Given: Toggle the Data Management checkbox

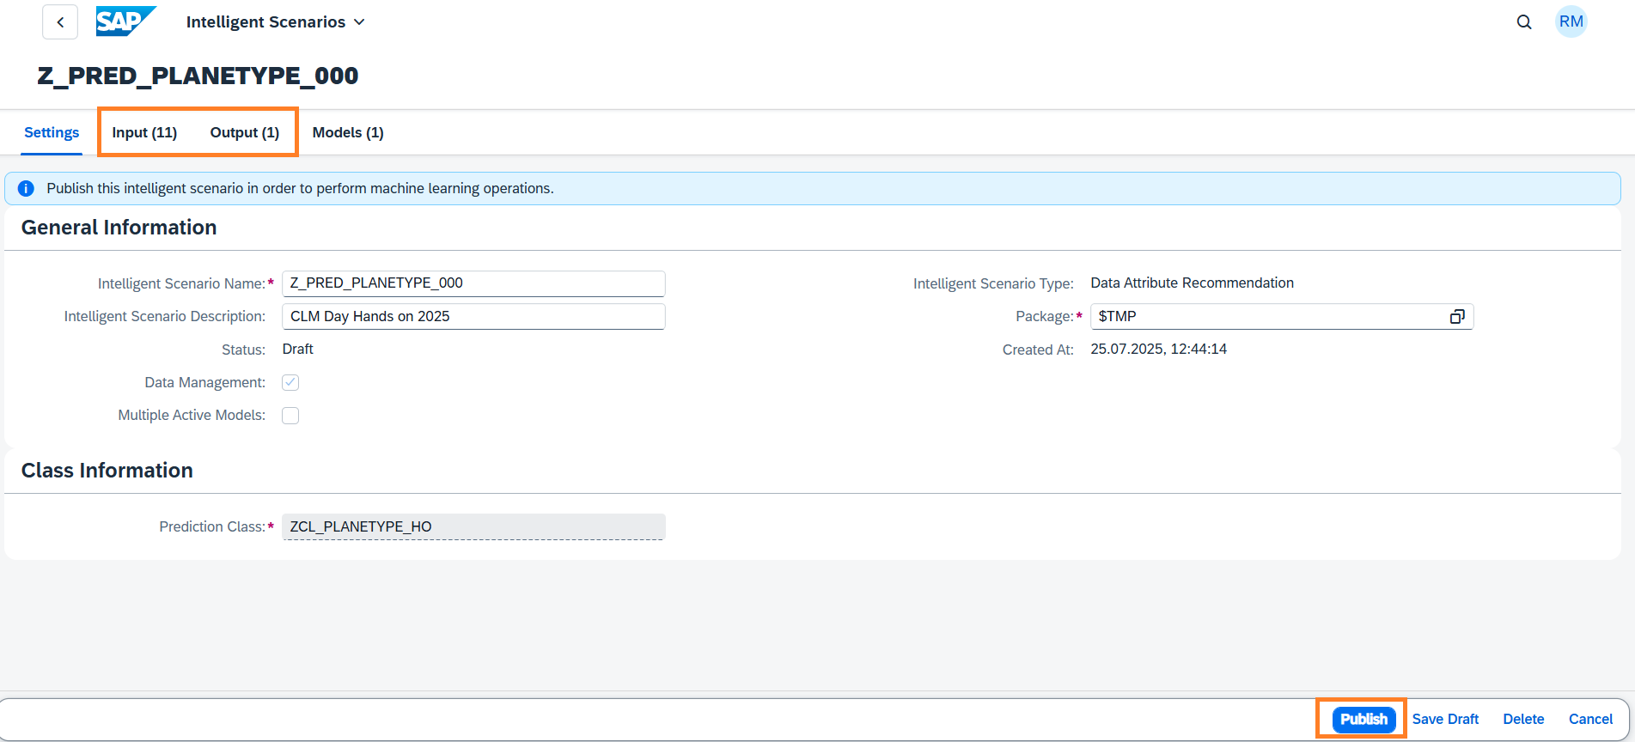Looking at the screenshot, I should click(290, 383).
